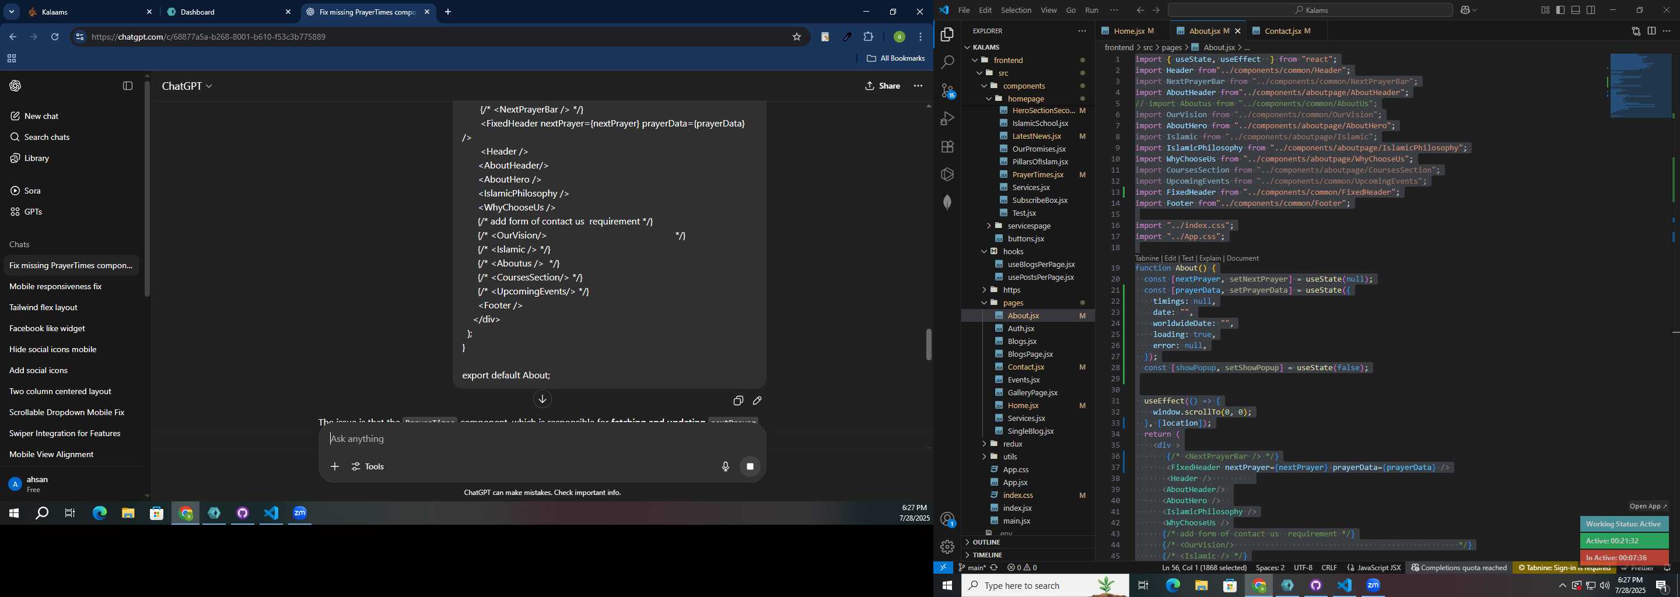Toggle VS Code primary side bar layout button
The image size is (1680, 597).
[1560, 10]
